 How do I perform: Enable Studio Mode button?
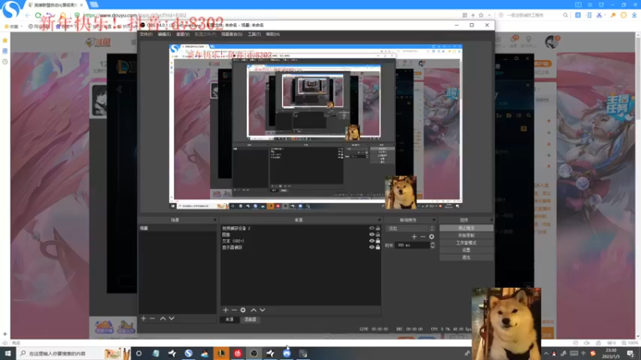pyautogui.click(x=466, y=242)
